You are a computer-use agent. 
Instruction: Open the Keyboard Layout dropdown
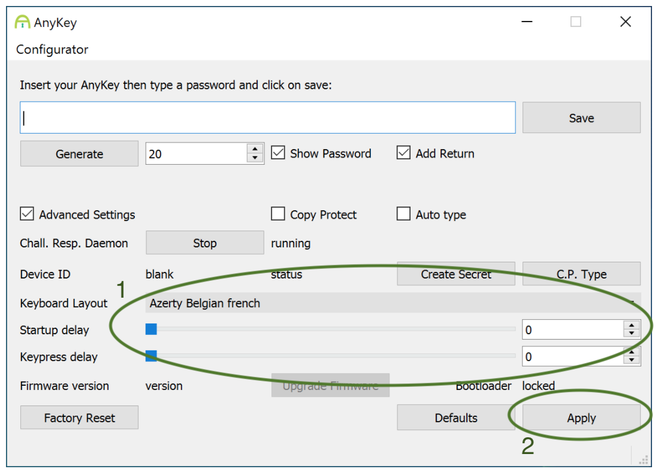point(393,303)
